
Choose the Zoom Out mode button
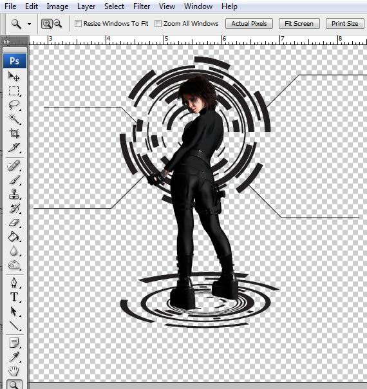pyautogui.click(x=58, y=24)
